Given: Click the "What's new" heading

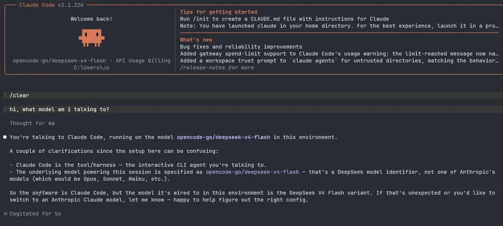Looking at the screenshot, I should [196, 40].
